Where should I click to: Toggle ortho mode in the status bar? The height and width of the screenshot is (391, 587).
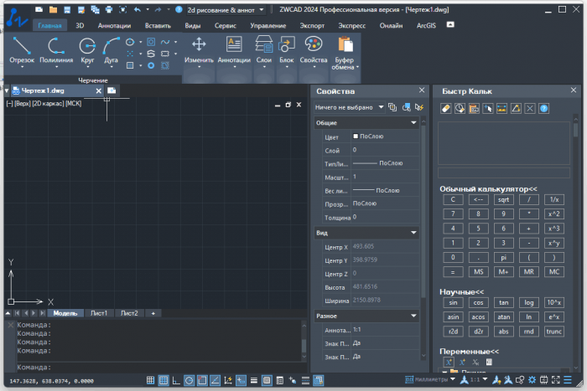point(176,380)
